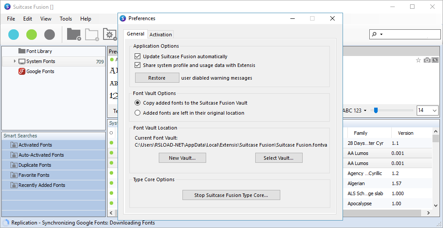Viewport: 443px width, 228px height.
Task: Click the Select Vault... button
Action: coord(279,158)
